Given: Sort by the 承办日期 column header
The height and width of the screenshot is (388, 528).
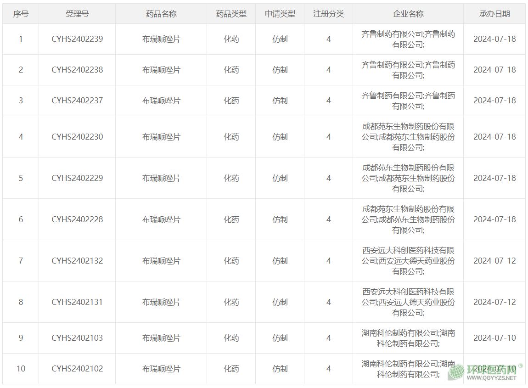Looking at the screenshot, I should (x=494, y=14).
